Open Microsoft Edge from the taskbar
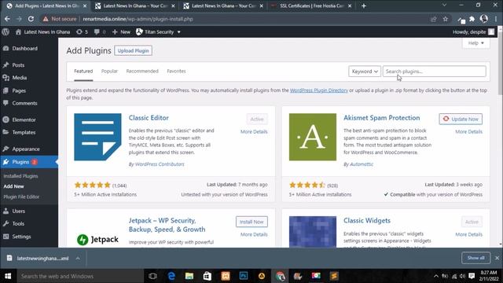503x283 pixels. pyautogui.click(x=171, y=276)
